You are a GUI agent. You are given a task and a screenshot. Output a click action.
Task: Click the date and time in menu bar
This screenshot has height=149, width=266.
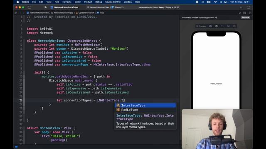[240, 2]
